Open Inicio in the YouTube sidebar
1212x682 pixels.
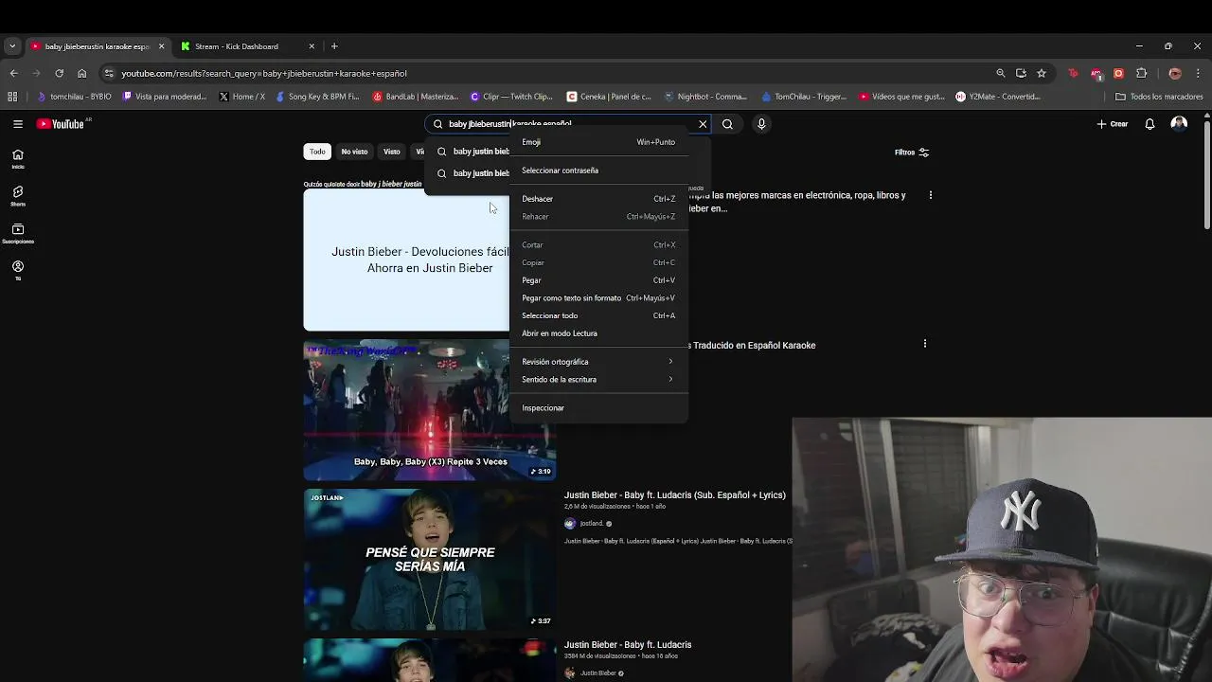(18, 159)
